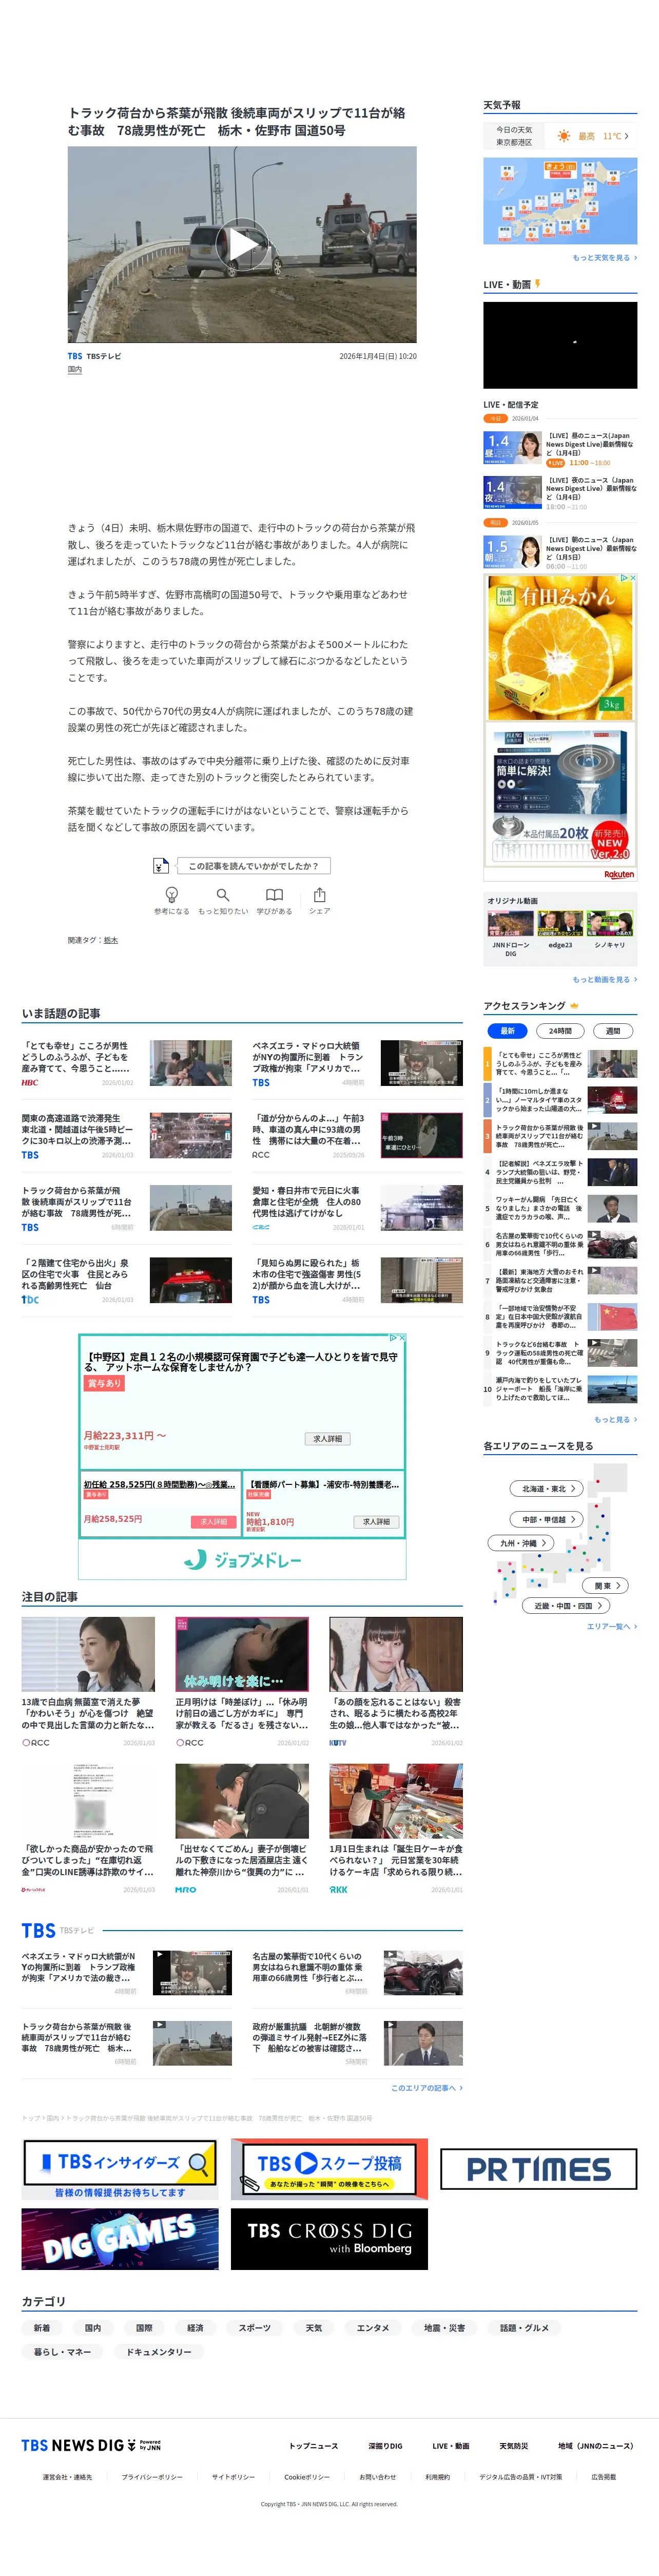Follow the もっと天気を見る link
This screenshot has height=2576, width=659.
pyautogui.click(x=604, y=258)
